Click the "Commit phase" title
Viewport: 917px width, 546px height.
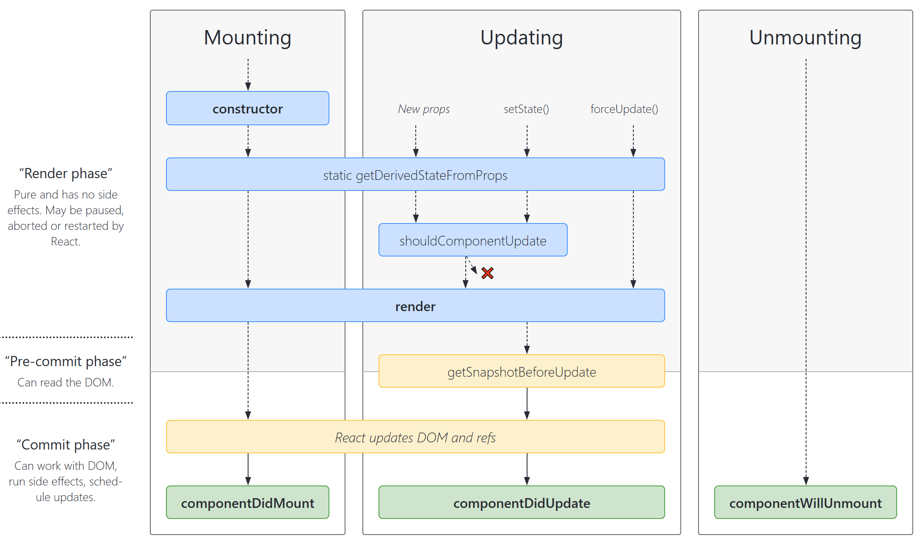pos(66,445)
